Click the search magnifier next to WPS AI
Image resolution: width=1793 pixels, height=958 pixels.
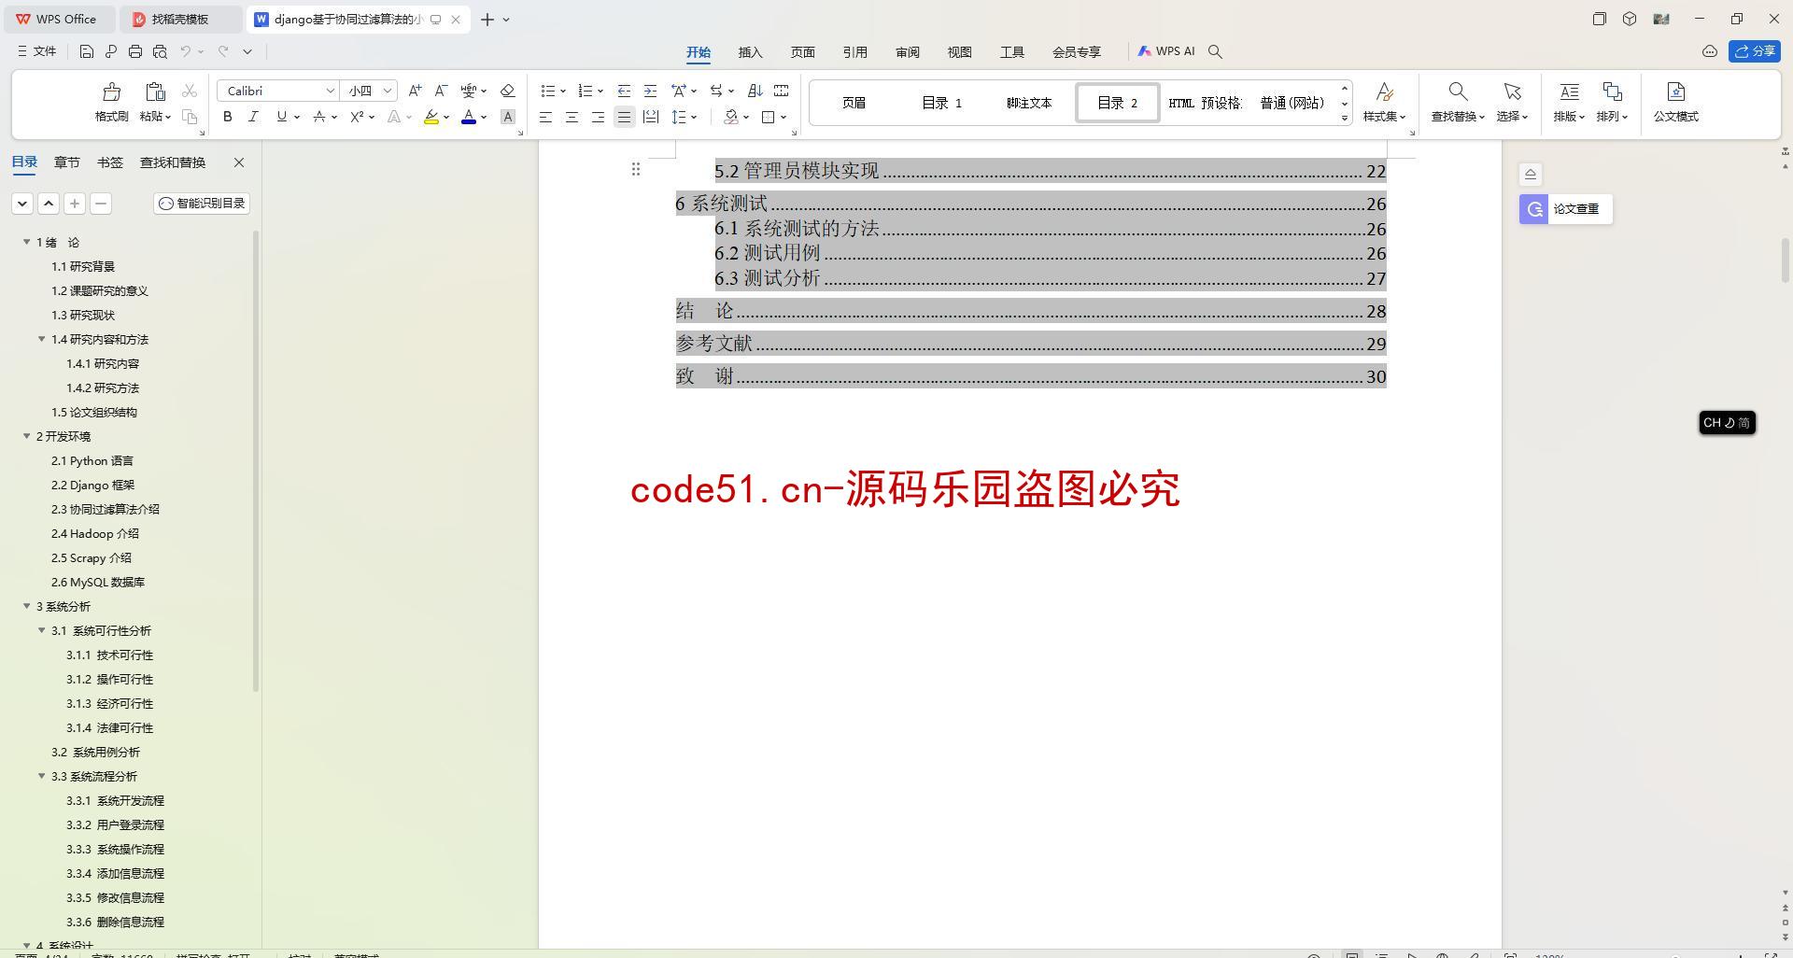tap(1215, 51)
